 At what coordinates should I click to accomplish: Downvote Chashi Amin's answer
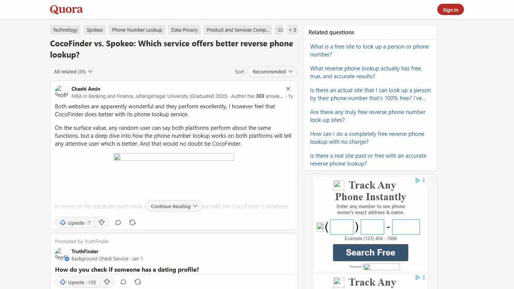click(x=102, y=222)
